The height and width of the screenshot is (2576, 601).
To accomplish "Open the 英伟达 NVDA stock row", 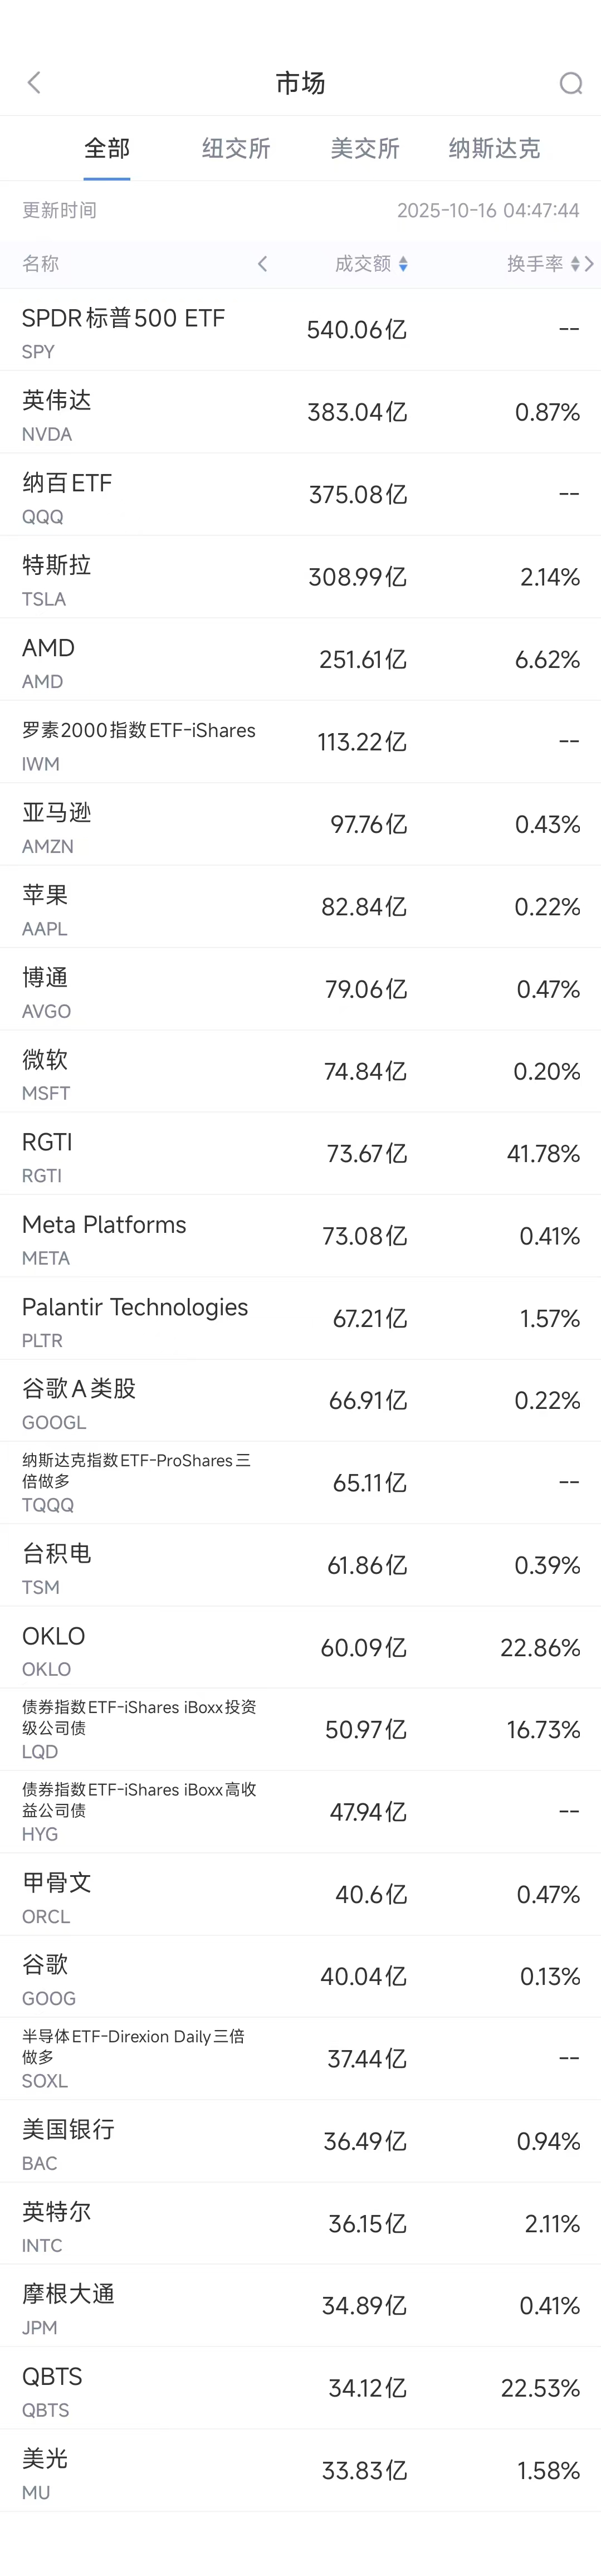I will (300, 412).
